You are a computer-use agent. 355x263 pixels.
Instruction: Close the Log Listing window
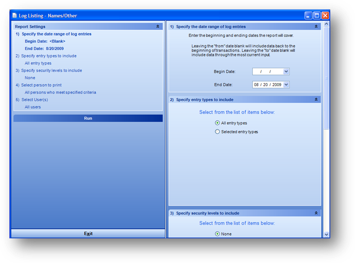(325, 15)
